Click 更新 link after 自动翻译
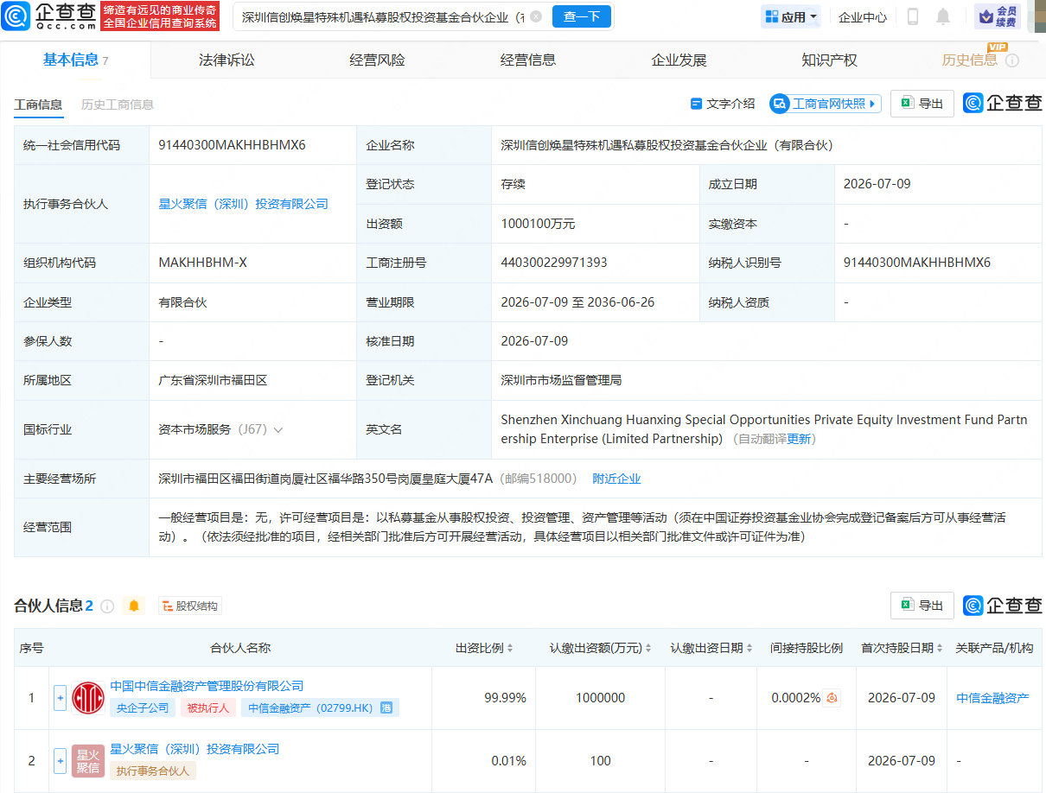 pyautogui.click(x=799, y=439)
